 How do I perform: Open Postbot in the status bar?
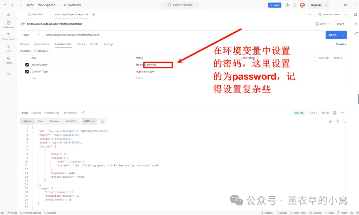tap(267, 213)
